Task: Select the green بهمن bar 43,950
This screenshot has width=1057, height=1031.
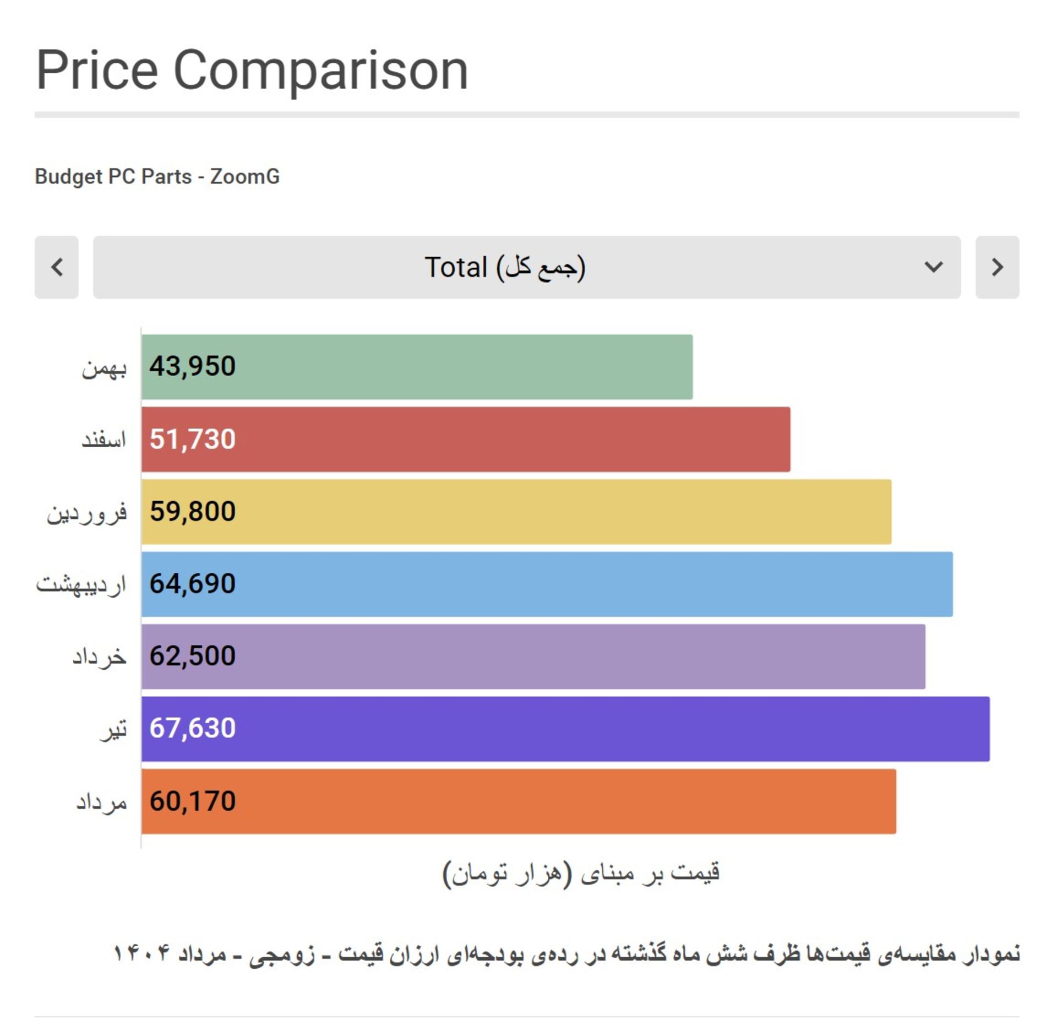Action: click(x=417, y=367)
